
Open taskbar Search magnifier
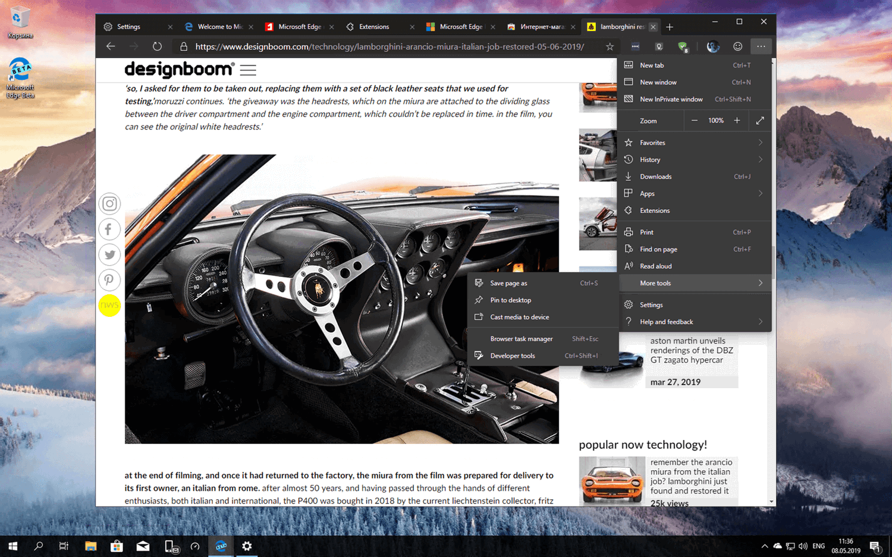coord(39,546)
